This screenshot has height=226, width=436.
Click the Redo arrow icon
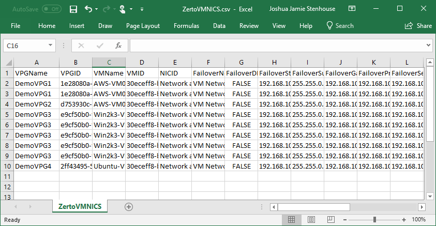[106, 9]
